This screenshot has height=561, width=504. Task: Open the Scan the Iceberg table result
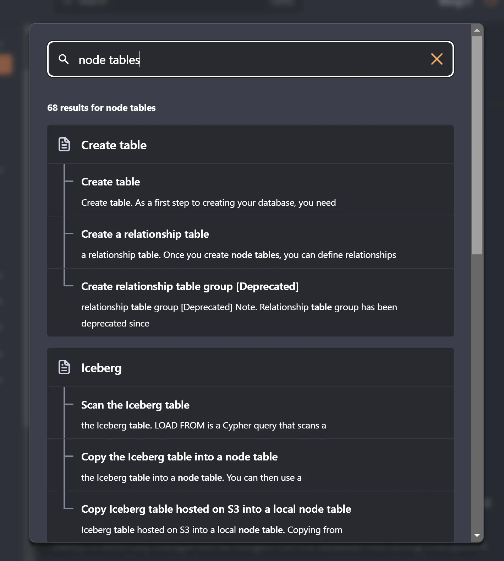[135, 405]
